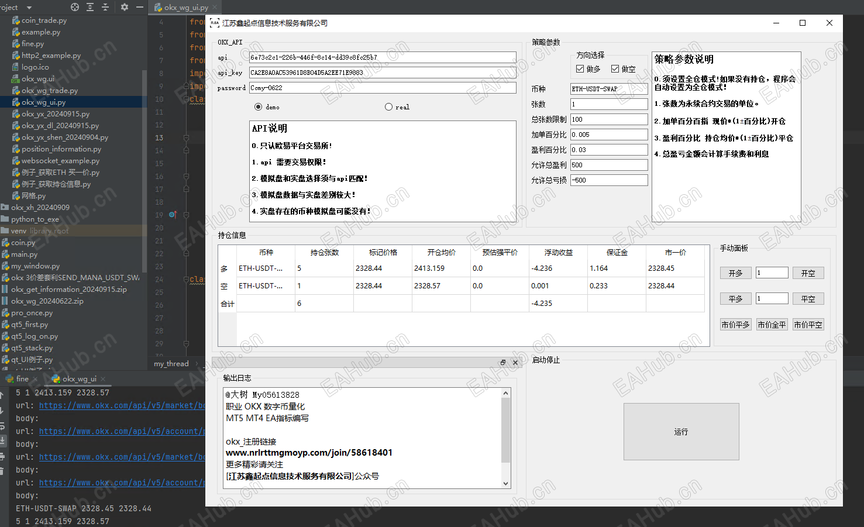Image resolution: width=864 pixels, height=527 pixels.
Task: Open Project panel settings gear
Action: (124, 7)
